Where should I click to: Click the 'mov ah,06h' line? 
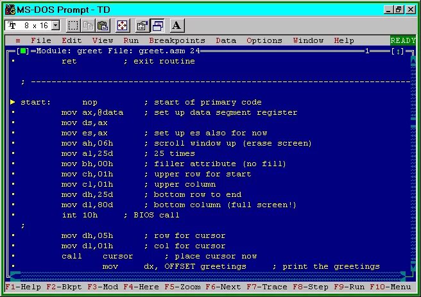click(187, 143)
